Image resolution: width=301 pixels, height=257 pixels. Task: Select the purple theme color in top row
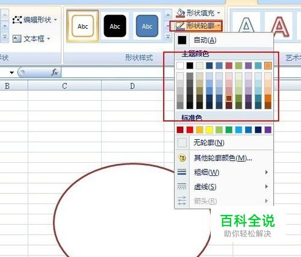click(x=249, y=65)
